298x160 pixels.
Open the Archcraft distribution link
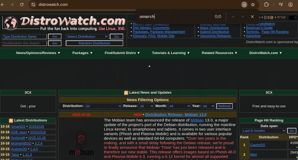(18, 138)
